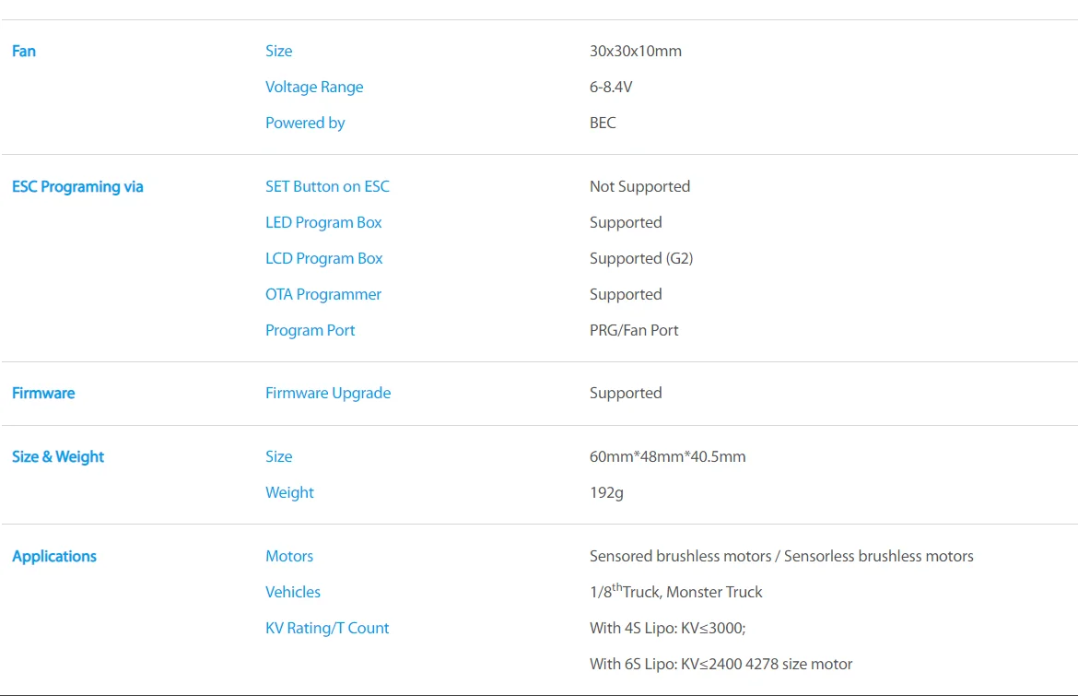The height and width of the screenshot is (696, 1078).
Task: Click the Fan category heading
Action: click(23, 52)
